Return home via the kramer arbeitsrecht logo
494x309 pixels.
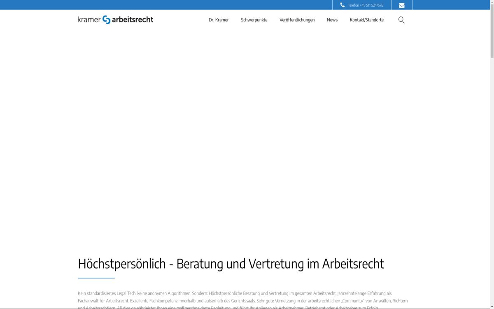[x=116, y=19]
